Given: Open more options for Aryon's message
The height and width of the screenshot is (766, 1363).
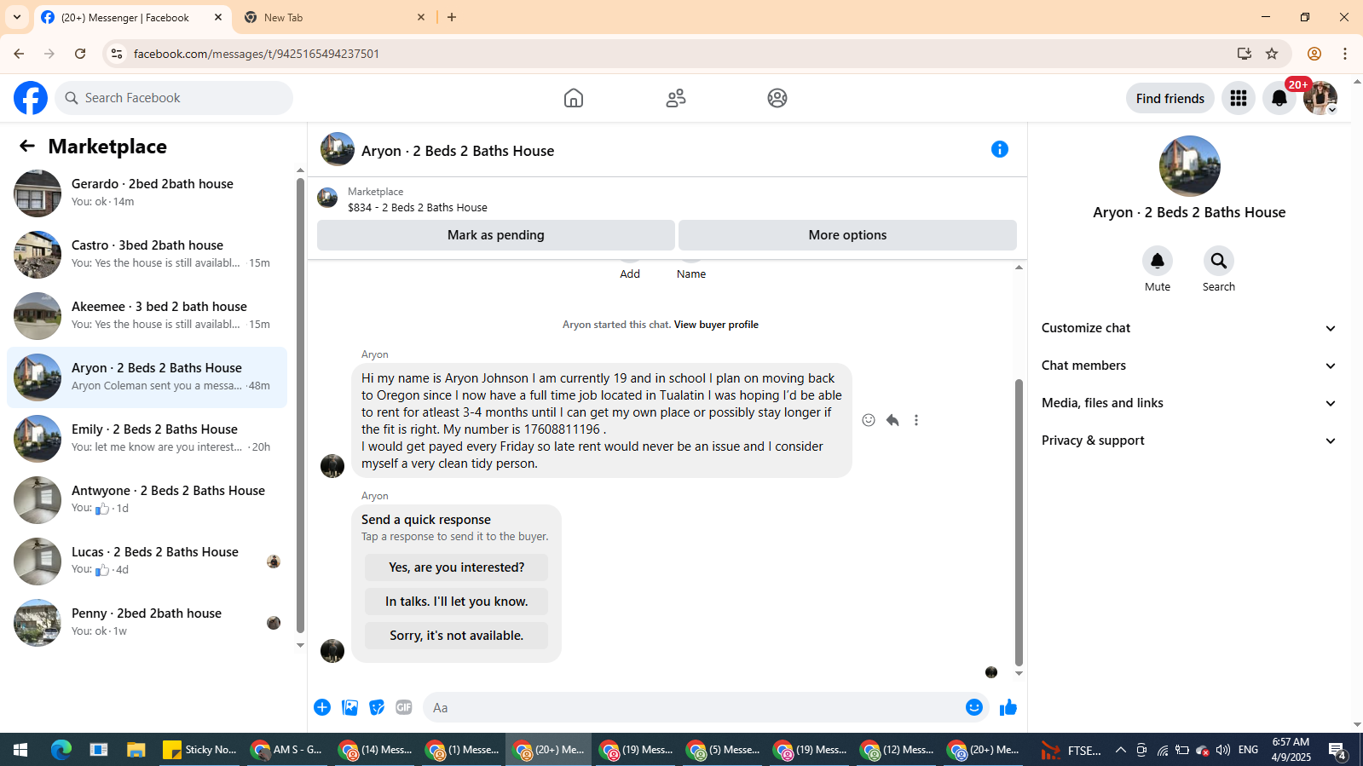Looking at the screenshot, I should coord(916,420).
